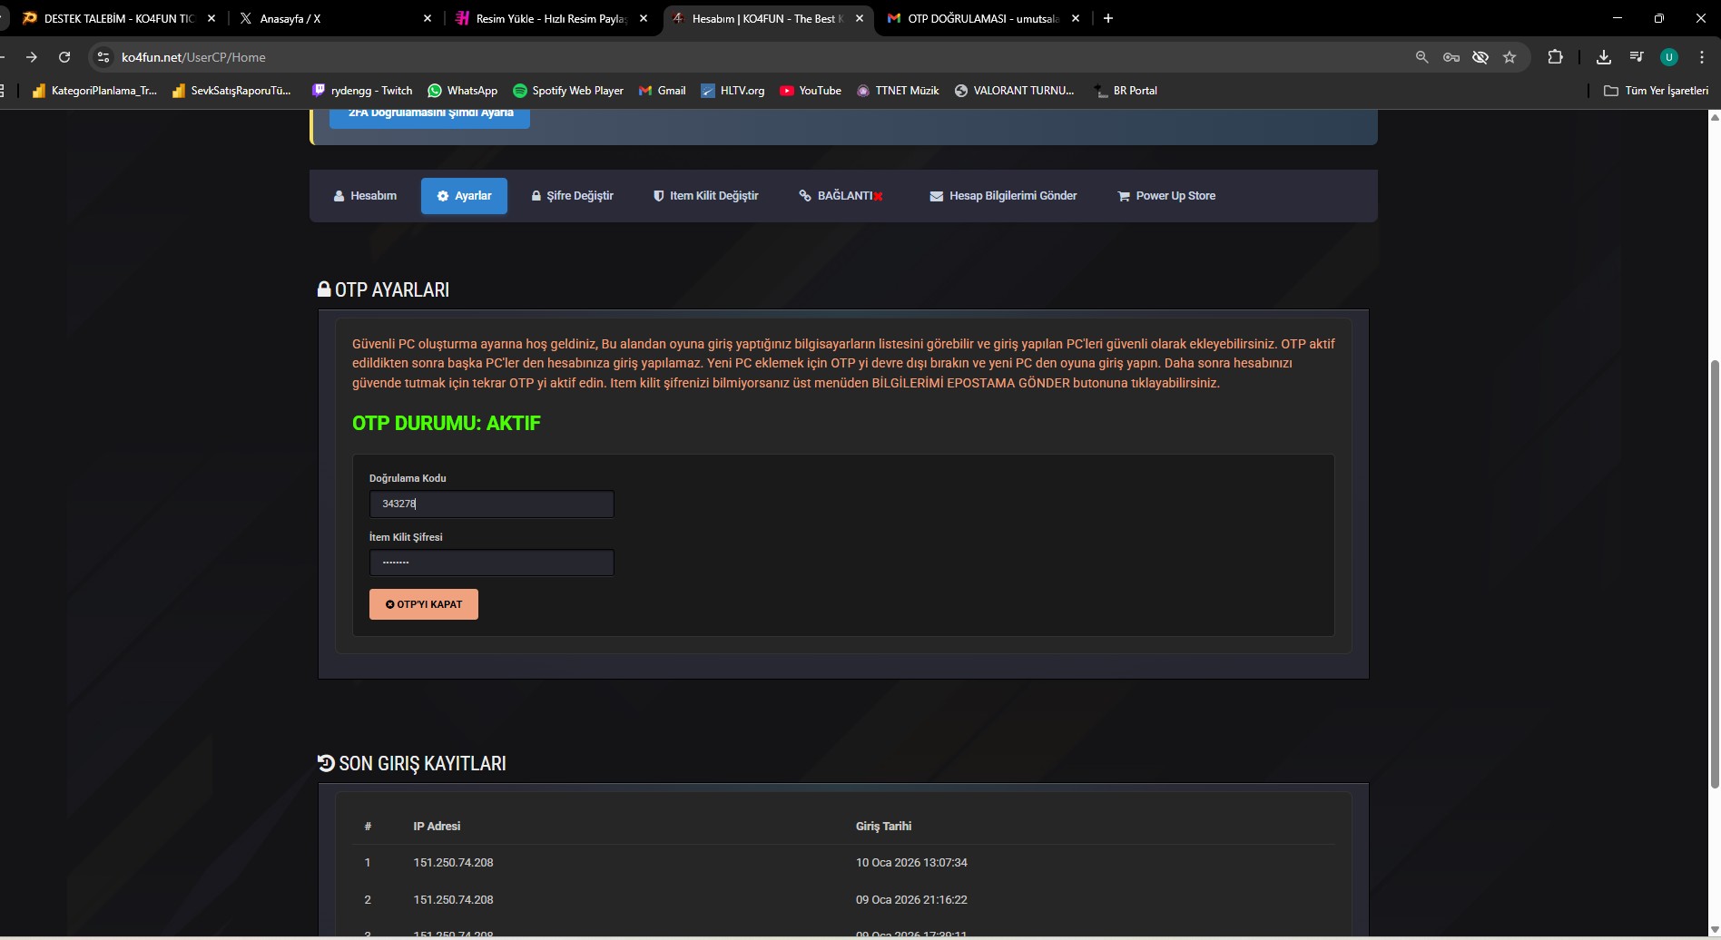Image resolution: width=1721 pixels, height=940 pixels.
Task: Open Şifre Değiştir menu tab
Action: coord(573,196)
